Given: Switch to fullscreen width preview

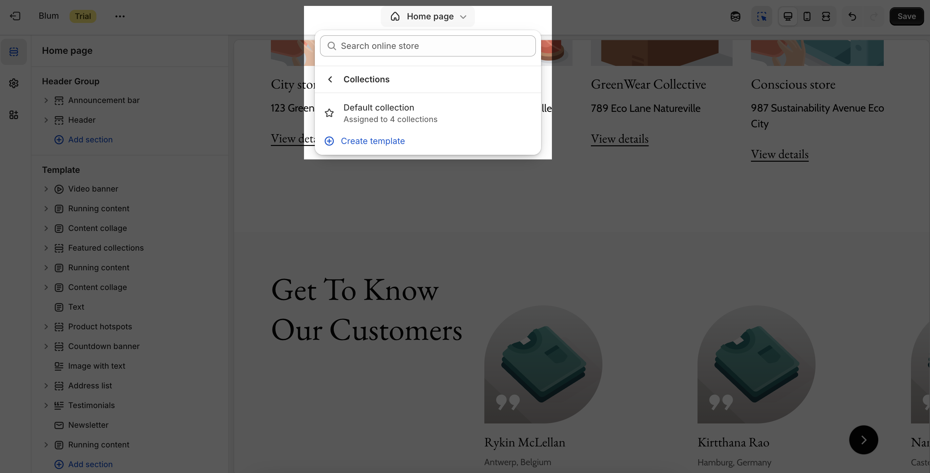Looking at the screenshot, I should click(826, 16).
